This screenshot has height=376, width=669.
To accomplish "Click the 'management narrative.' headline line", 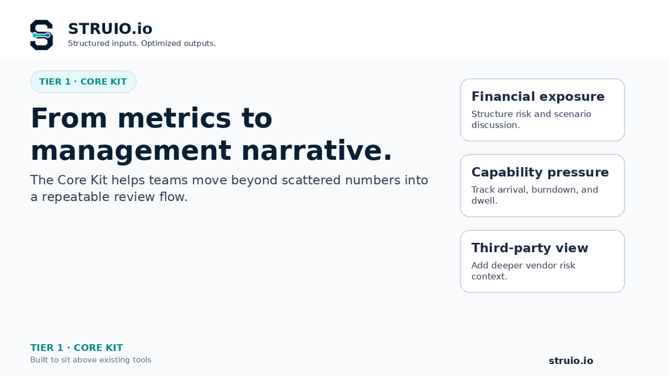I will point(211,150).
